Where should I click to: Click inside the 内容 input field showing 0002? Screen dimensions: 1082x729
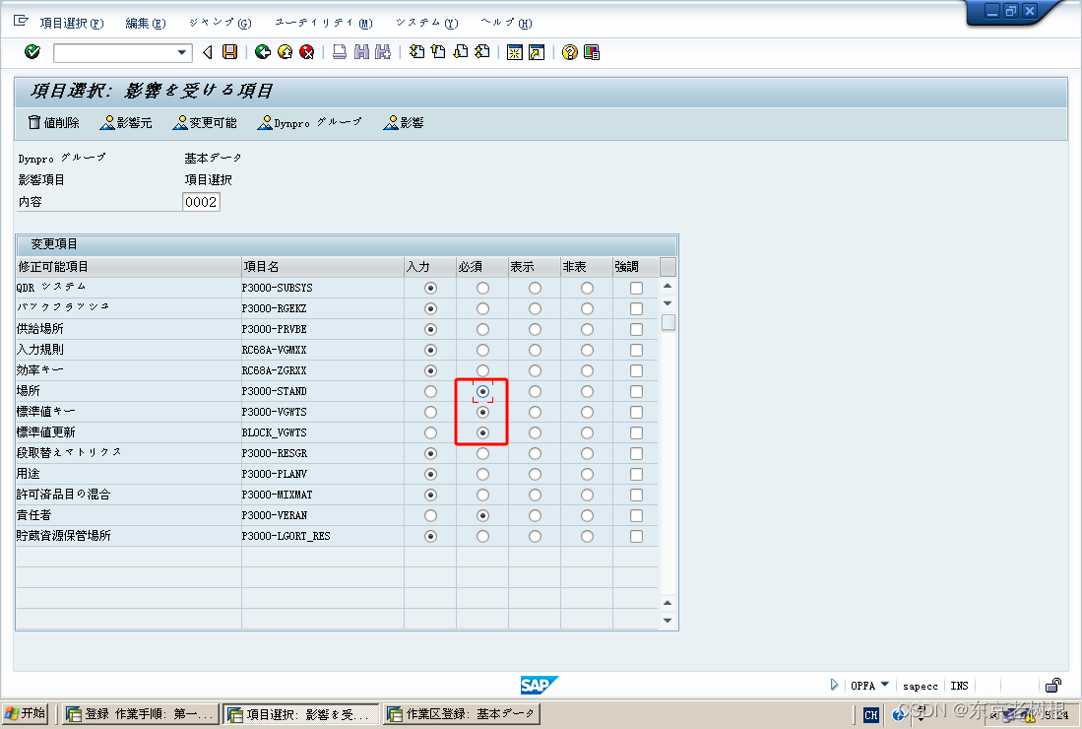(200, 201)
